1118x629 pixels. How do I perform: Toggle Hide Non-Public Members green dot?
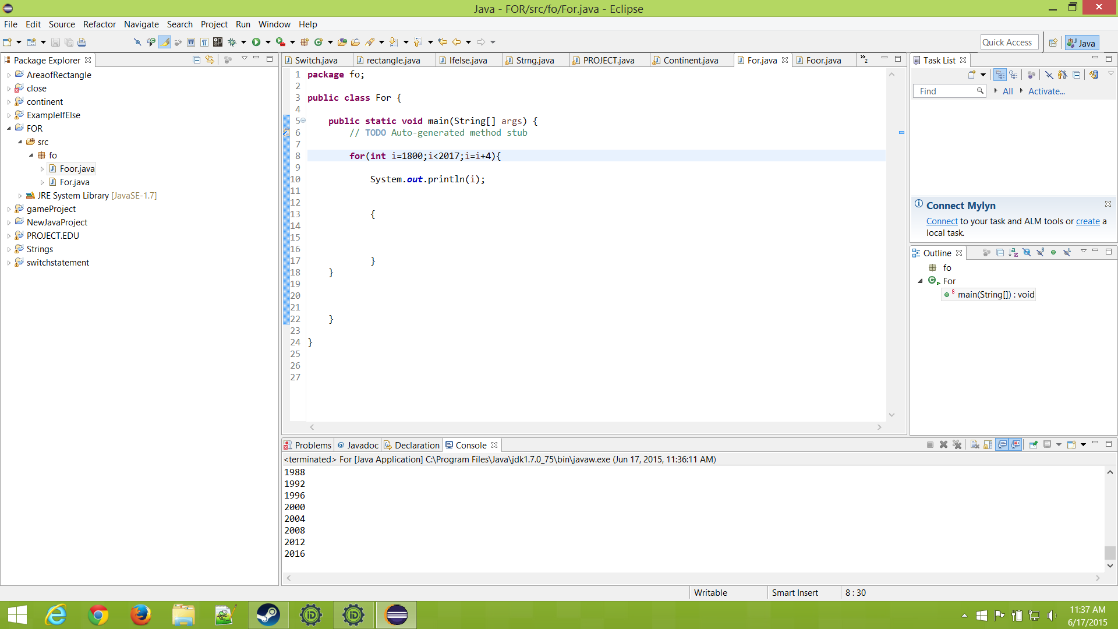pyautogui.click(x=1053, y=252)
